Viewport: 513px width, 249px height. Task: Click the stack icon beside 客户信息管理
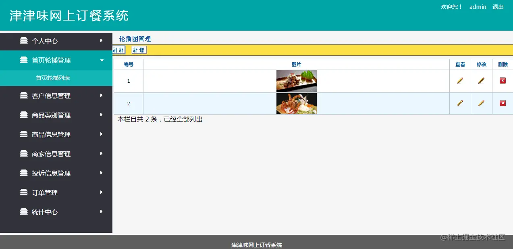(24, 95)
